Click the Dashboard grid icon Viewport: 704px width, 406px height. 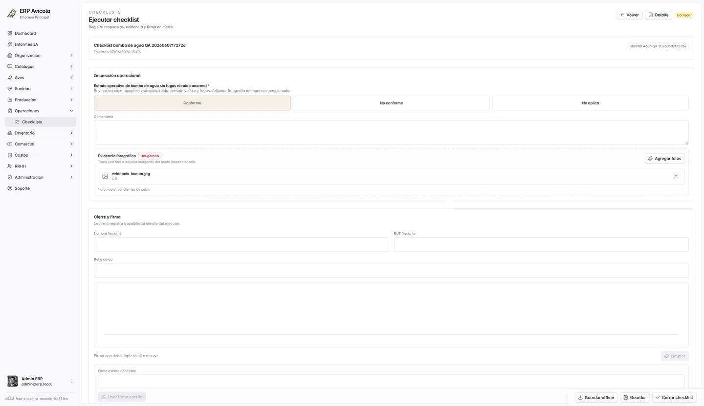(10, 33)
